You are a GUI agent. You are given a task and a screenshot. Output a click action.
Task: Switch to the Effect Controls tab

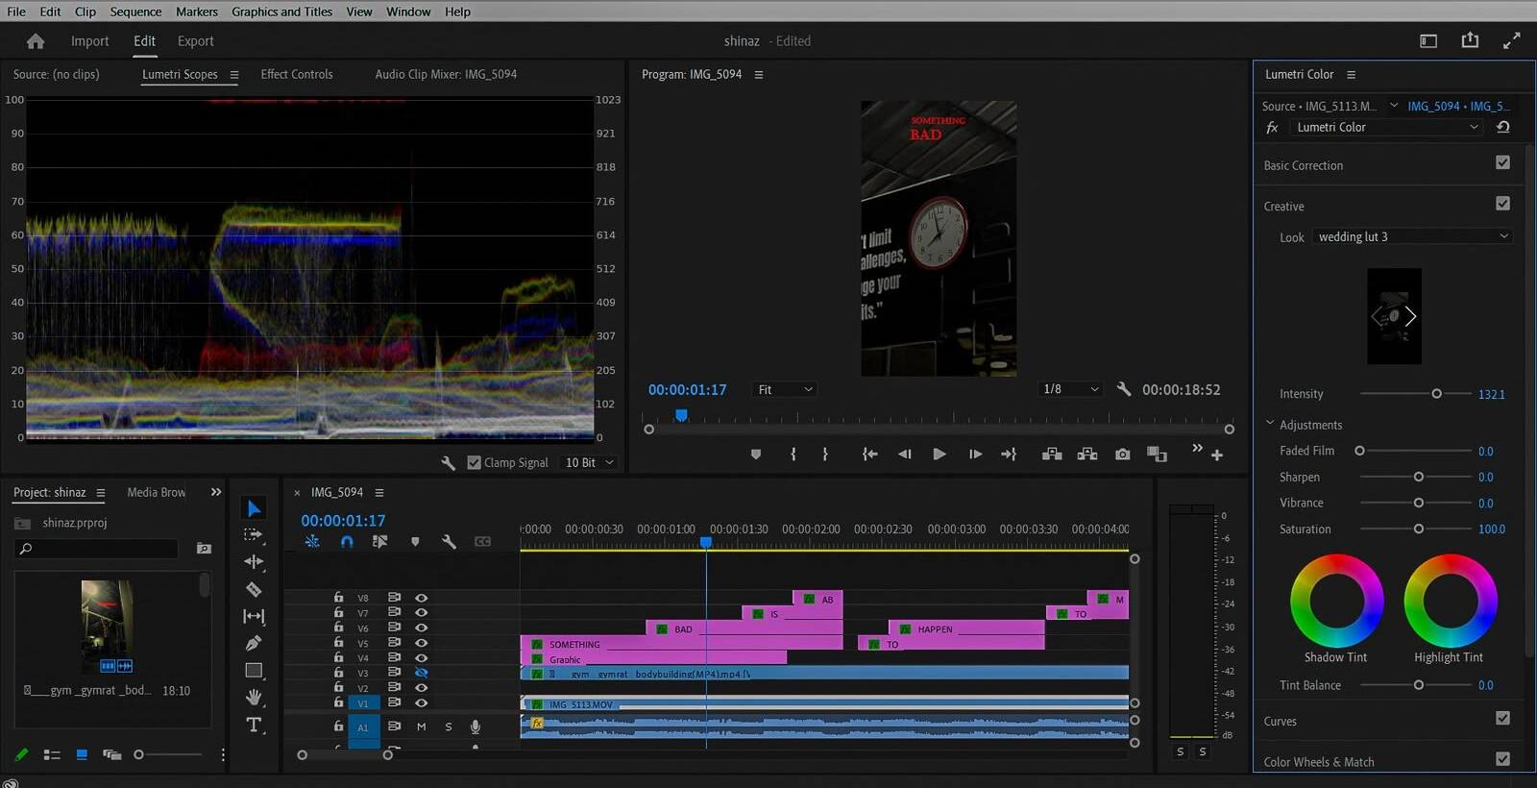[x=297, y=74]
